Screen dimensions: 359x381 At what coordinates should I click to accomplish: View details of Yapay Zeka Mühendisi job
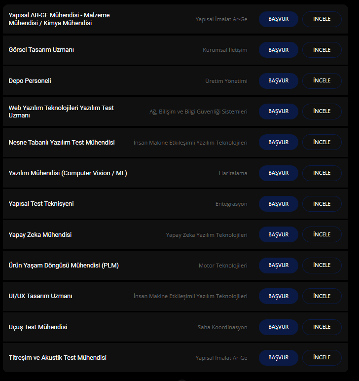click(322, 234)
